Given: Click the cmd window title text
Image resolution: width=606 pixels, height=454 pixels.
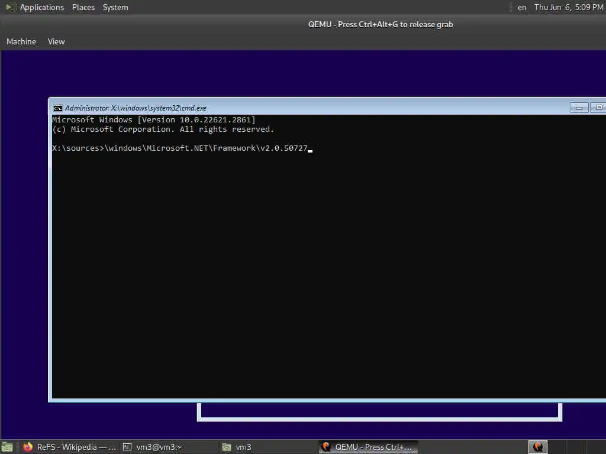Looking at the screenshot, I should coord(136,108).
